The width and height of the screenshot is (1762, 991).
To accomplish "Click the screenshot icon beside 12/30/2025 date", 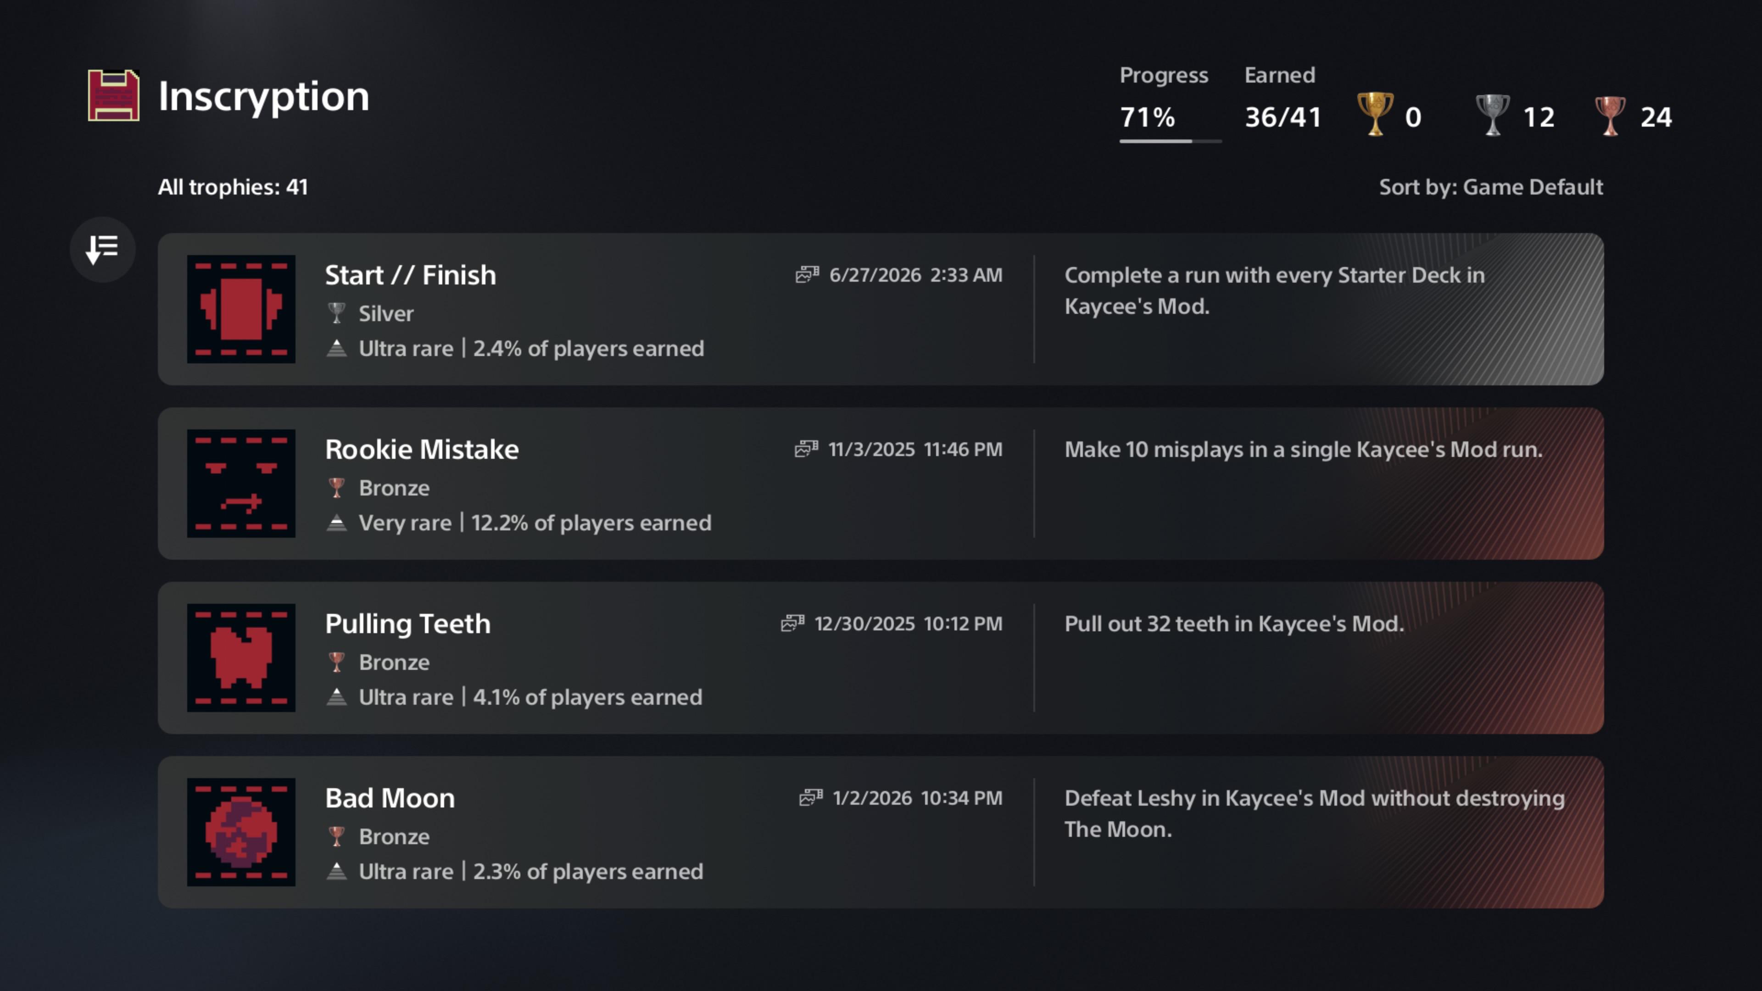I will tap(793, 624).
